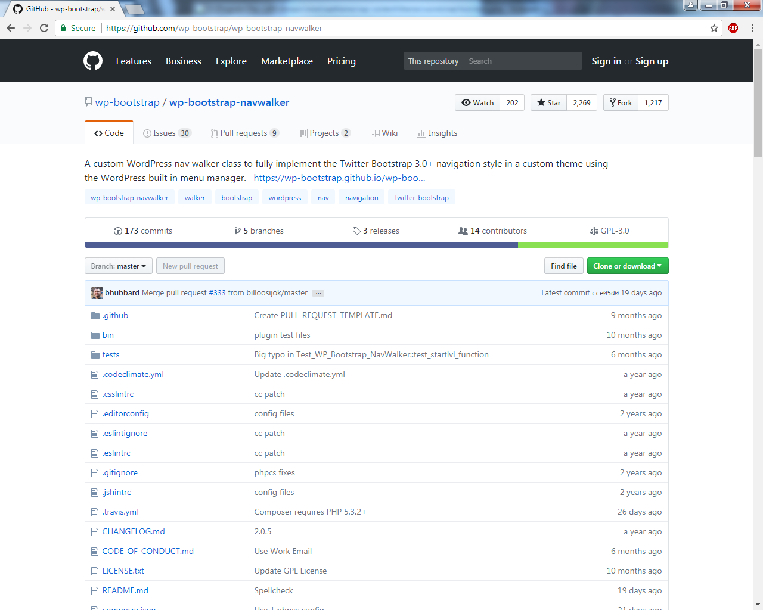Click the Find file button
This screenshot has height=610, width=763.
[564, 266]
